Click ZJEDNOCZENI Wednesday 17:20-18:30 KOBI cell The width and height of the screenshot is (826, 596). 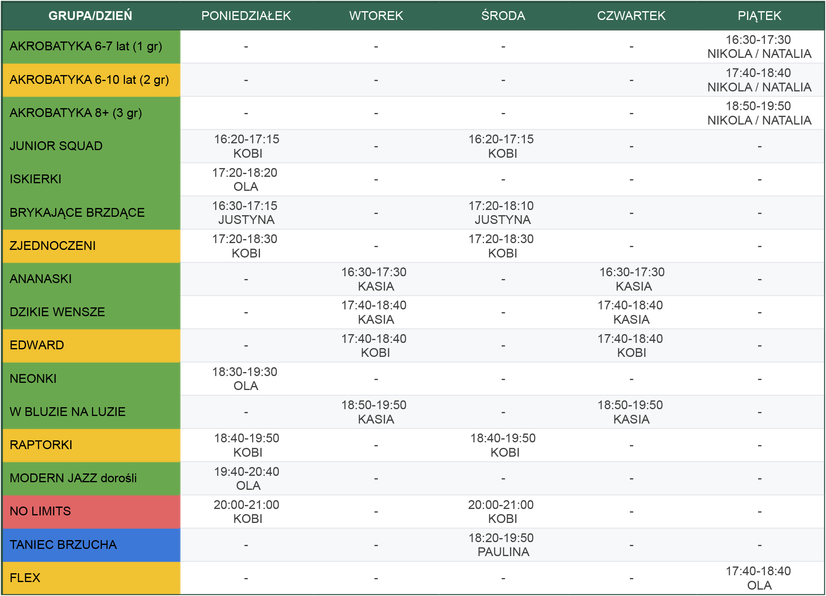point(503,246)
